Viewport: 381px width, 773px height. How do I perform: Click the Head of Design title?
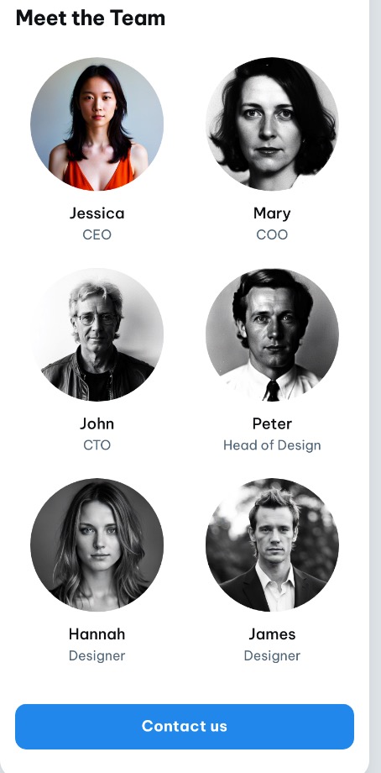[x=272, y=445]
